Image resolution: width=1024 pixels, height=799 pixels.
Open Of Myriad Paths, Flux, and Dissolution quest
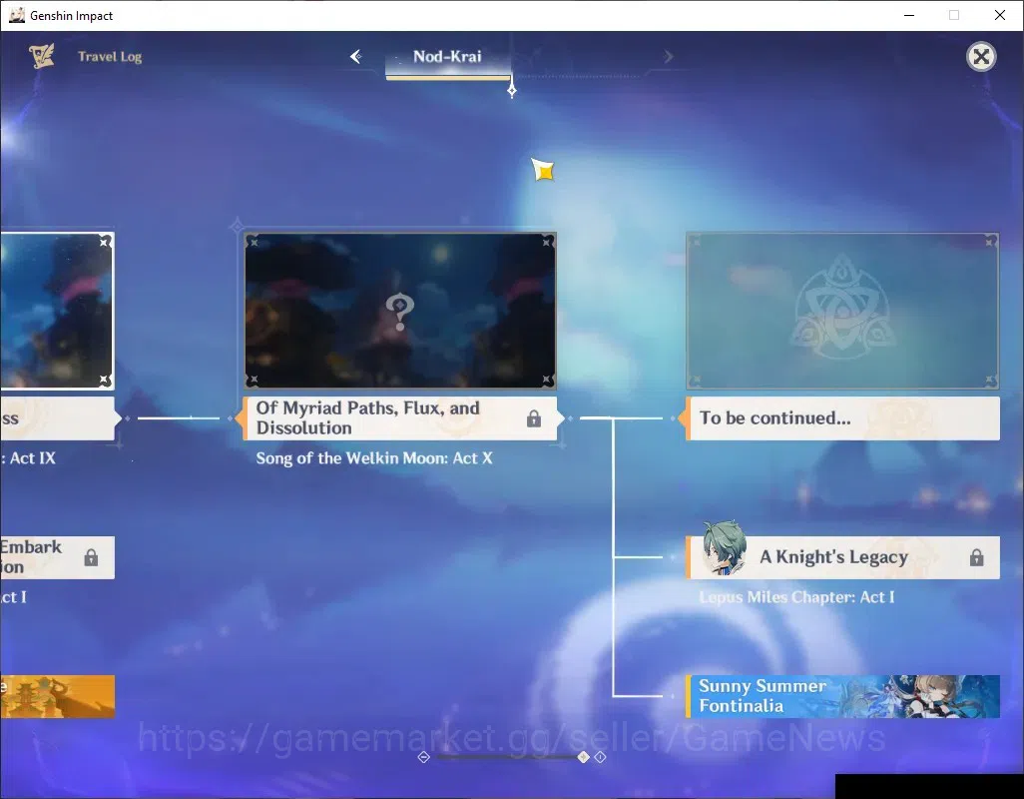click(399, 418)
